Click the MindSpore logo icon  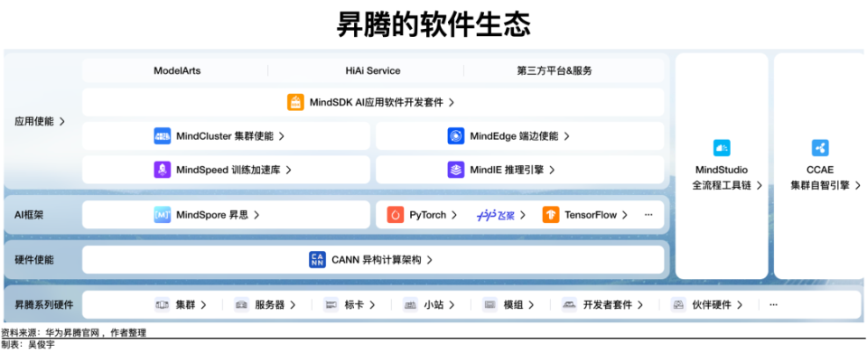coord(162,215)
